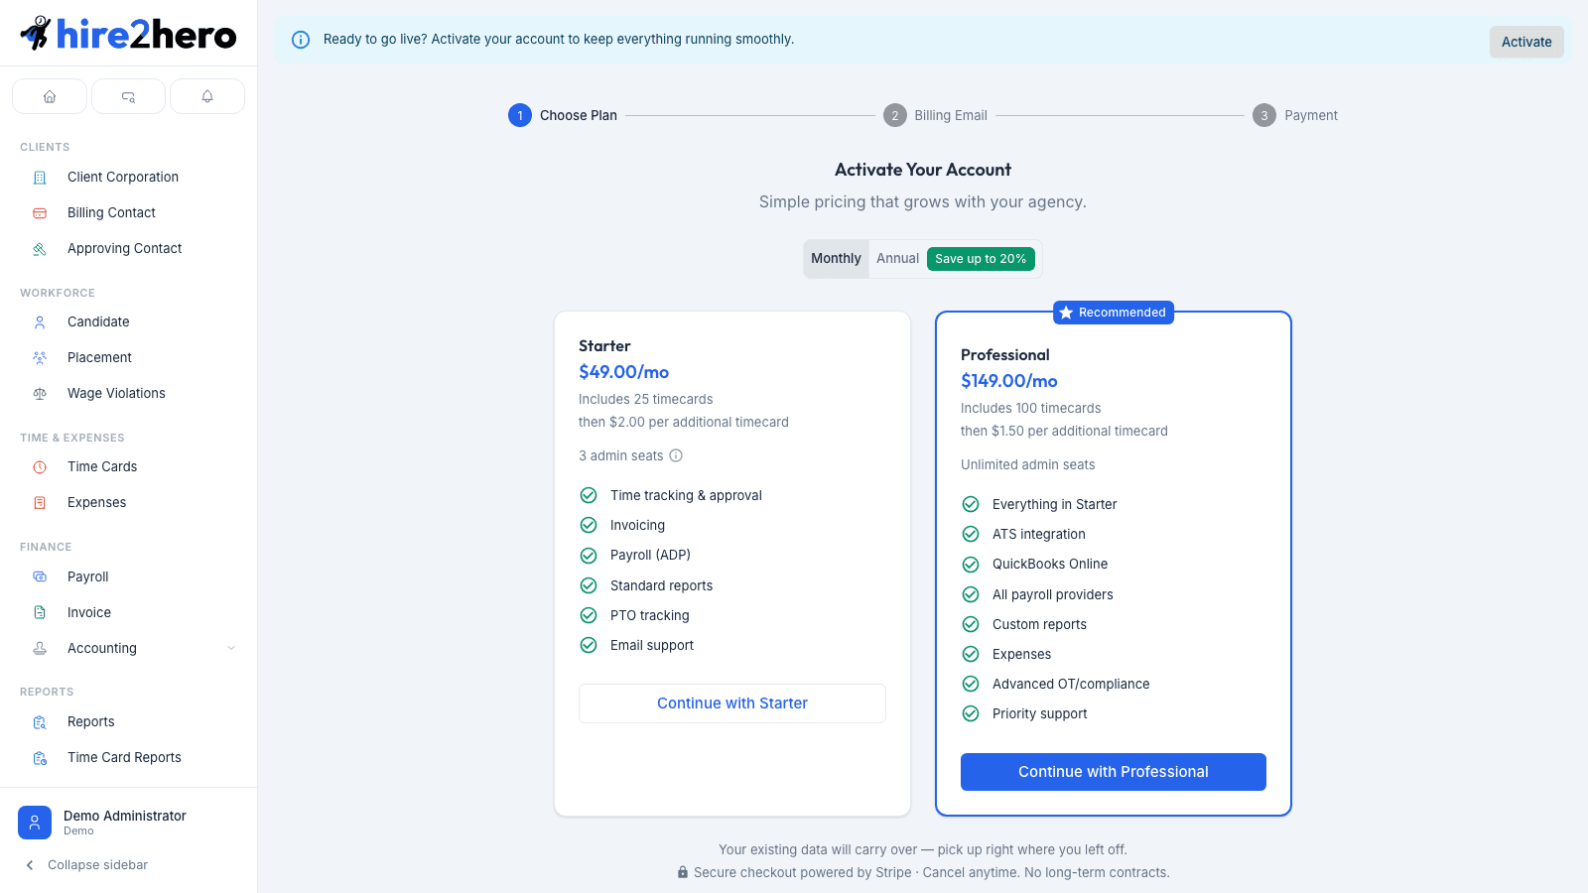Click the Billing Contact card icon

pos(40,213)
